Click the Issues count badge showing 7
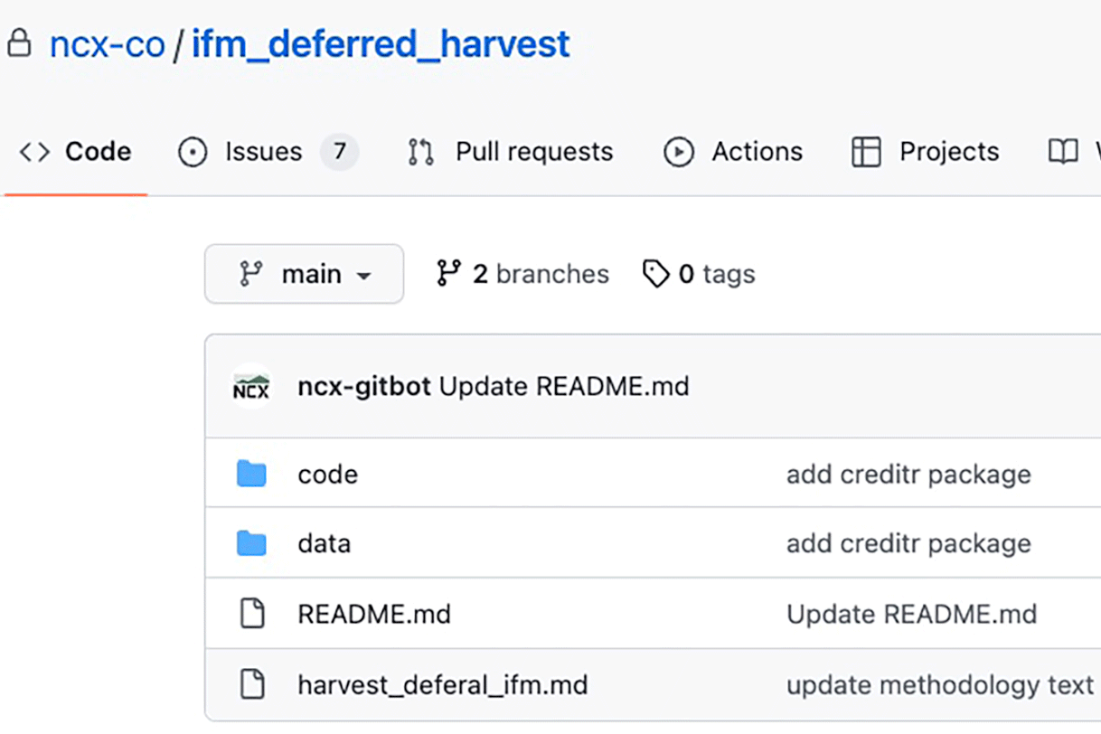The width and height of the screenshot is (1101, 734). (x=340, y=152)
